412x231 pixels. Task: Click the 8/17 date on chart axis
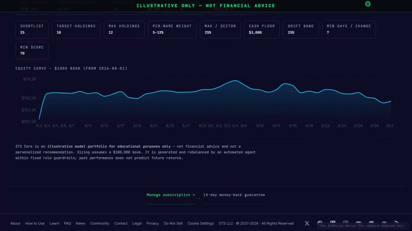pos(121,126)
